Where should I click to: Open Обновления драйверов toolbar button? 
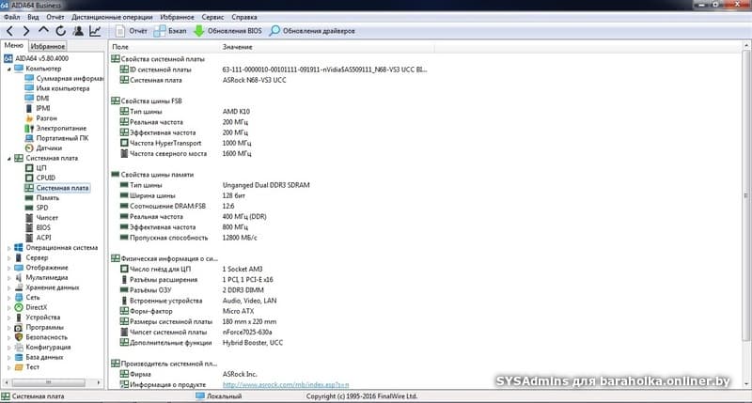[x=312, y=31]
